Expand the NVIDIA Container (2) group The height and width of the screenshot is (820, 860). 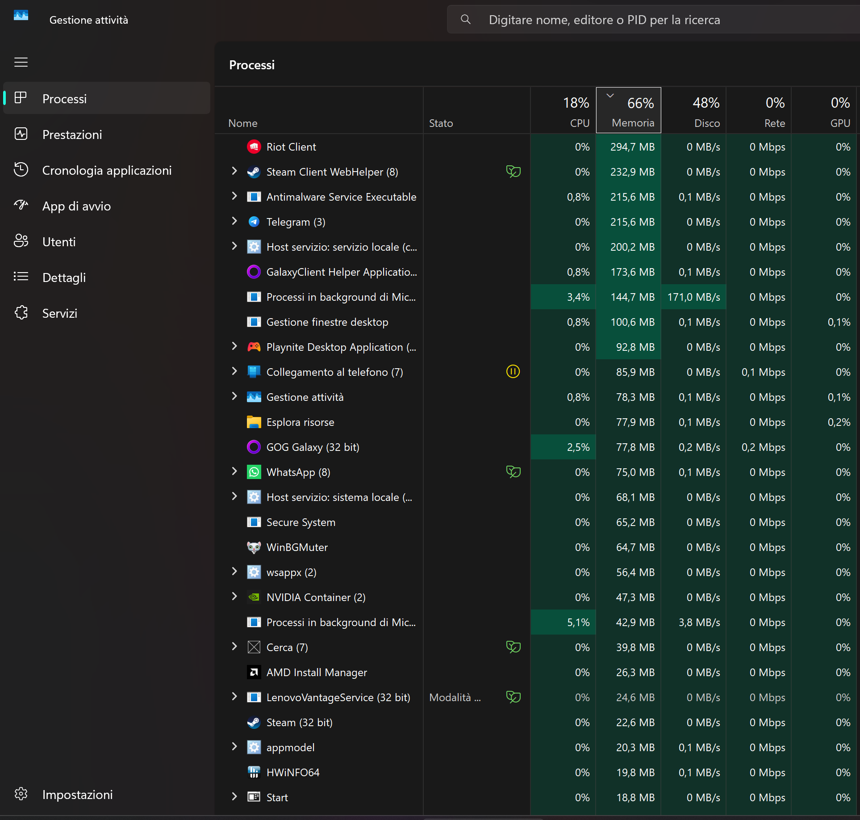click(x=234, y=597)
